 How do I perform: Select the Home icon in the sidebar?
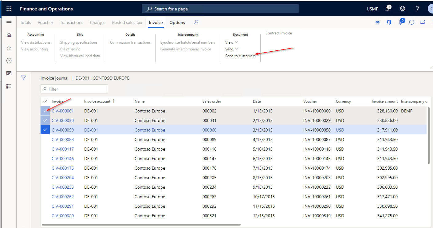point(9,35)
